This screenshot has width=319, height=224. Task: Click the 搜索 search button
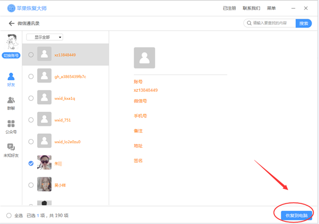[x=304, y=23]
